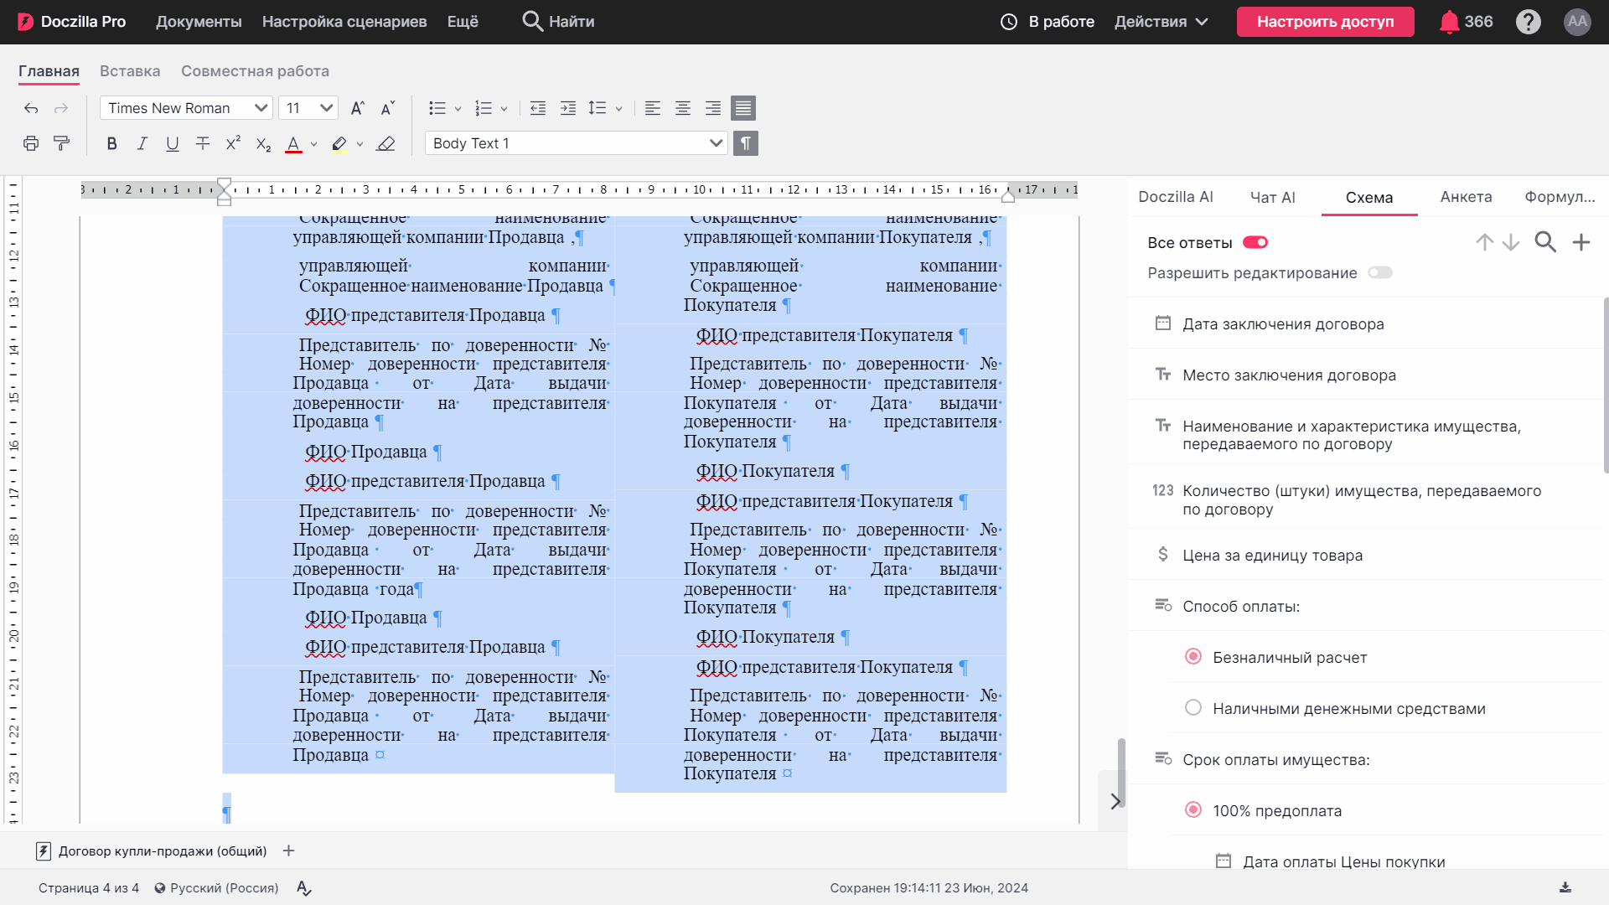Screen dimensions: 1609x905
Task: Decrease paragraph indent
Action: (x=538, y=108)
